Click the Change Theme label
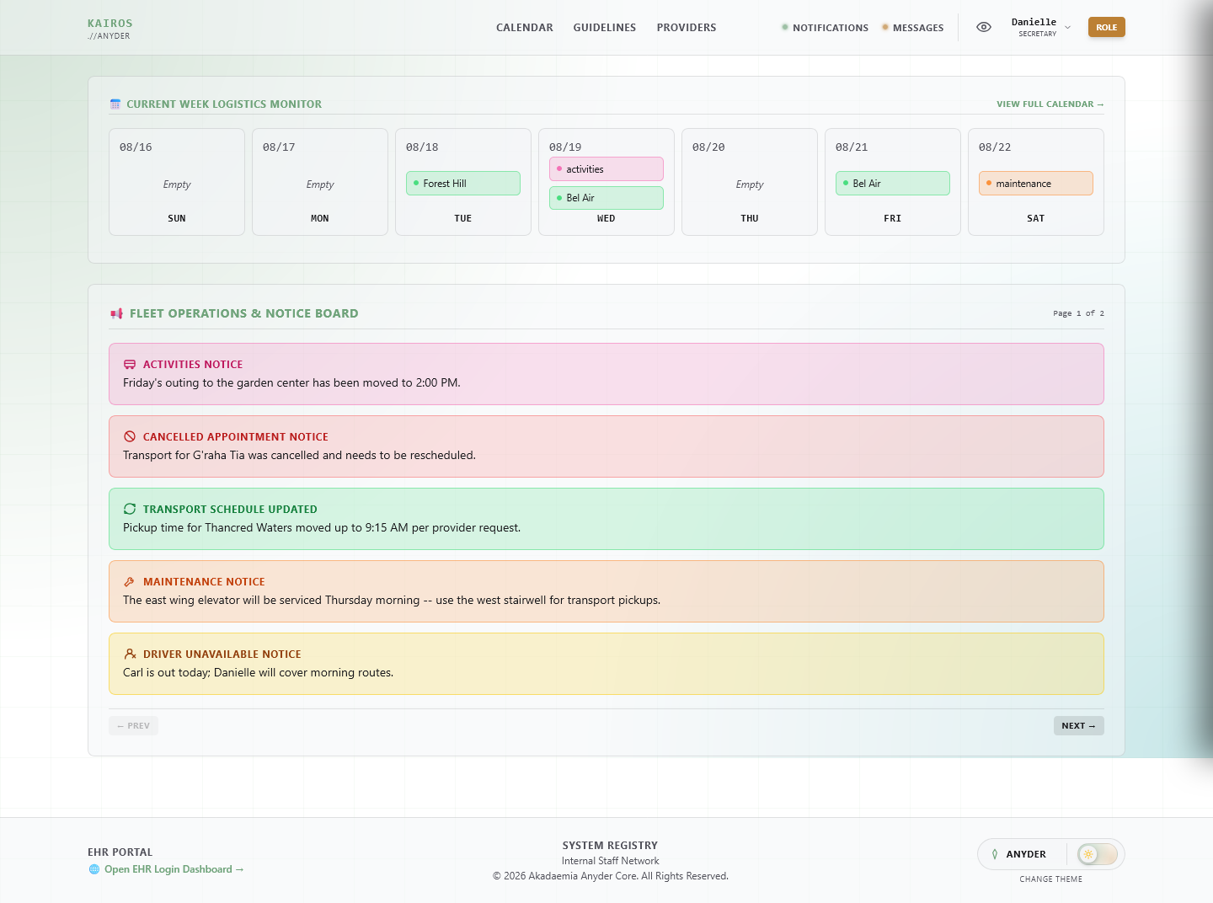This screenshot has width=1213, height=903. (1051, 879)
